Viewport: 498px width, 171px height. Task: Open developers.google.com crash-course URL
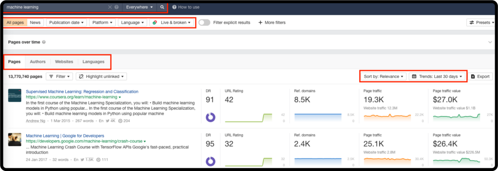[x=84, y=141]
